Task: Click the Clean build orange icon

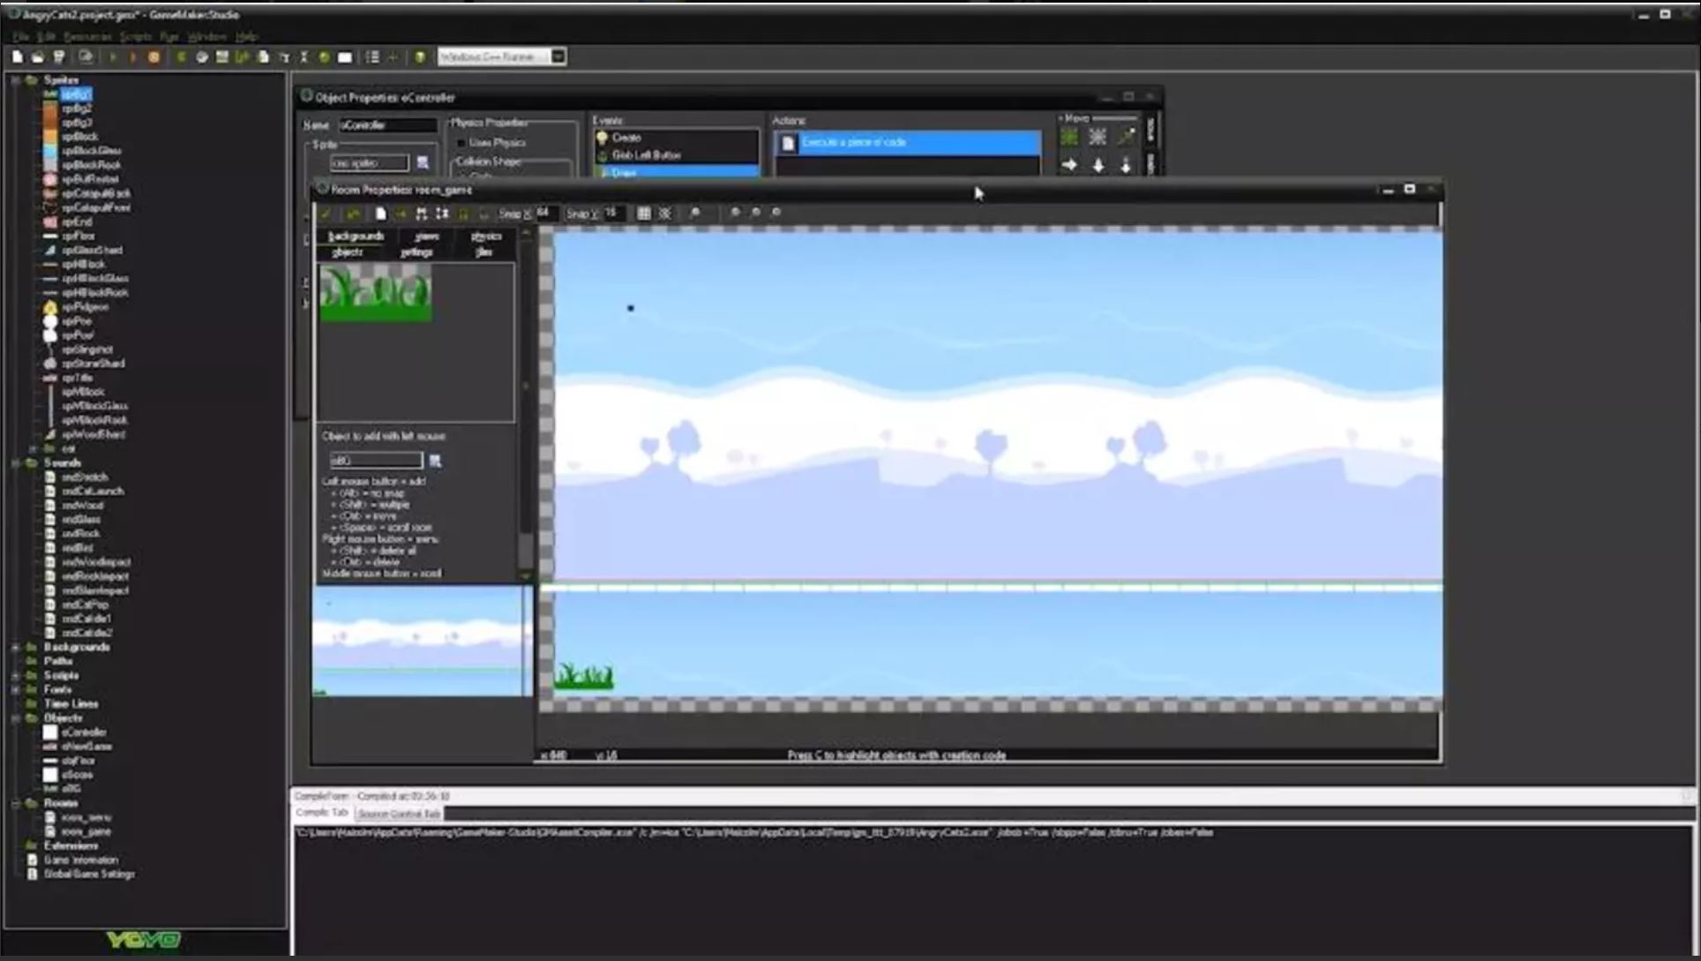Action: point(154,57)
